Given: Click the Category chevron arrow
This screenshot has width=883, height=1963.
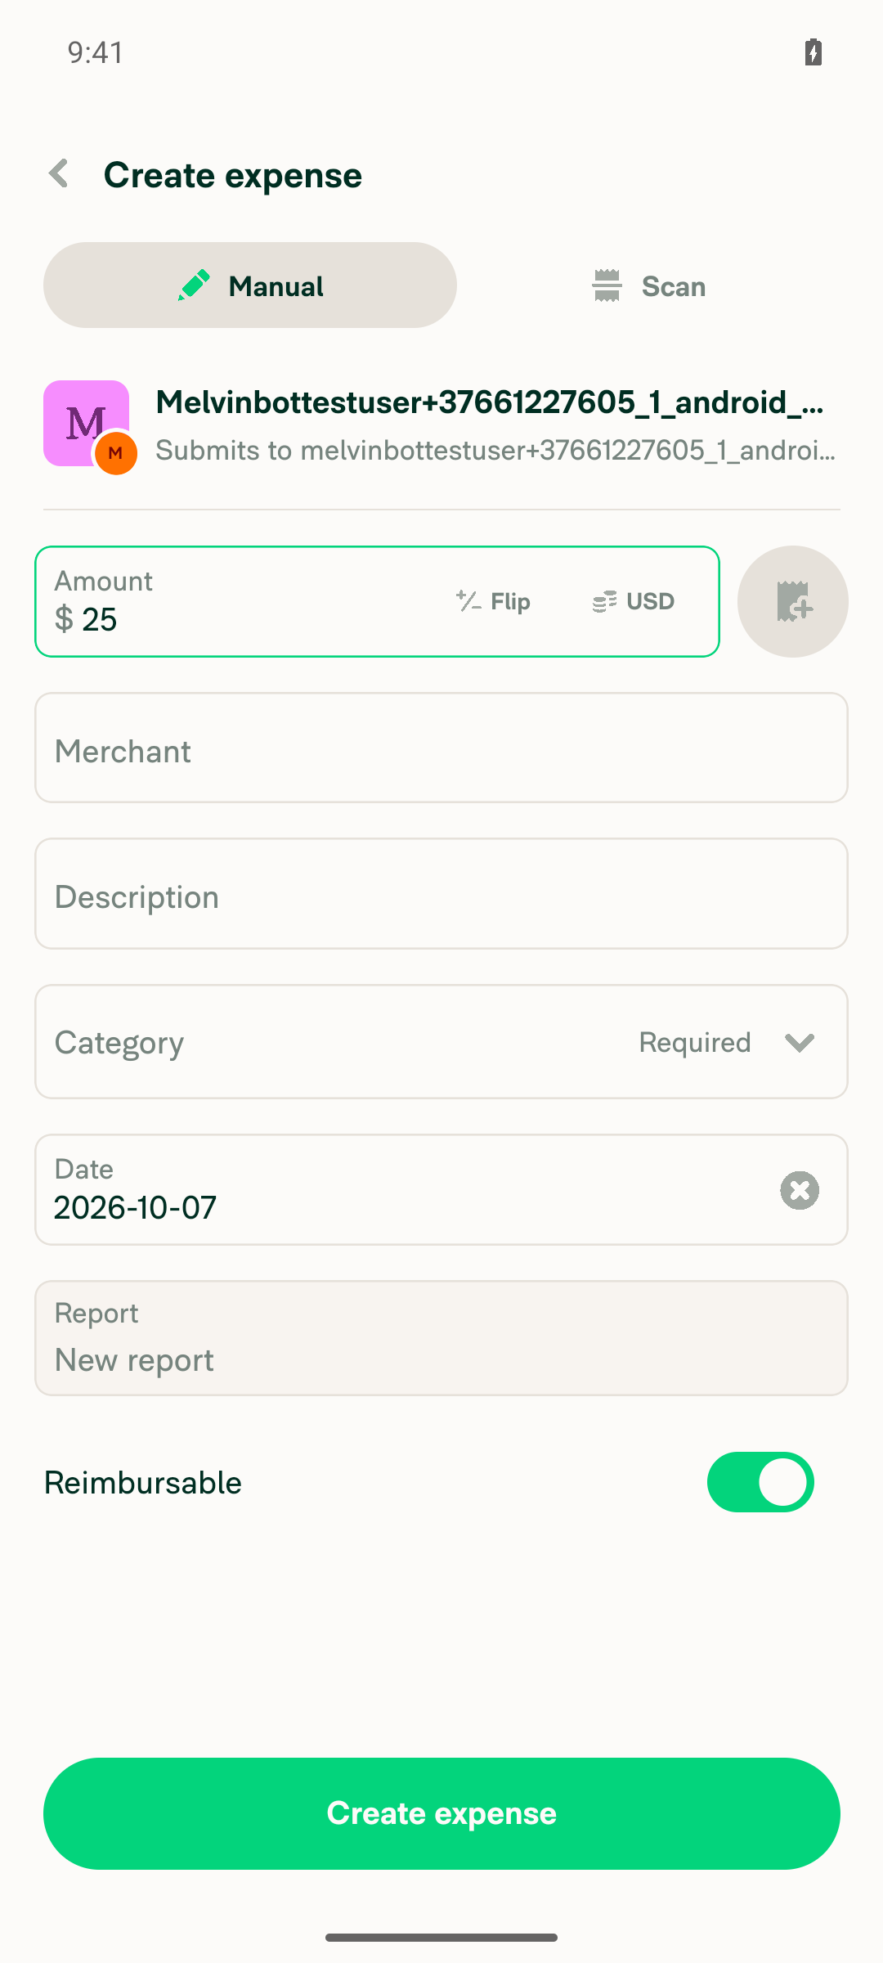Looking at the screenshot, I should tap(800, 1042).
